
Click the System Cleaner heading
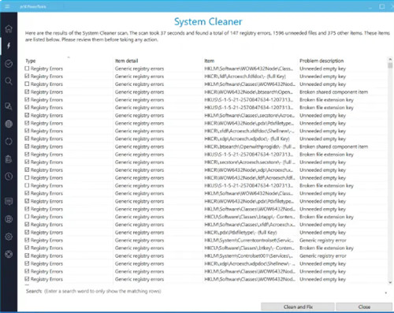click(208, 21)
